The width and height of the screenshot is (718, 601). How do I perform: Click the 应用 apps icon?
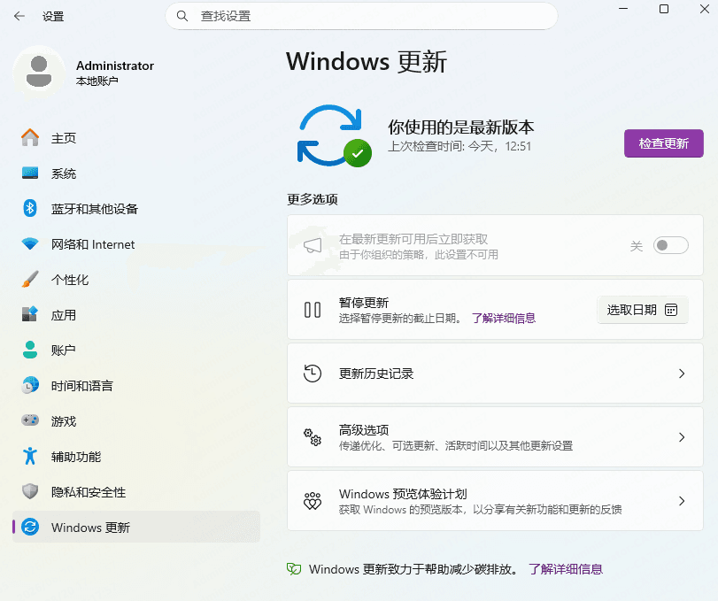coord(30,314)
